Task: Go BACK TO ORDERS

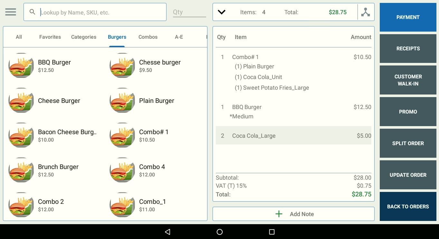Action: (408, 206)
